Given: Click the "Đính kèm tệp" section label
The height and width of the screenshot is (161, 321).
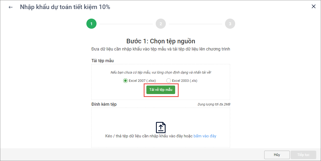Looking at the screenshot, I should [104, 104].
